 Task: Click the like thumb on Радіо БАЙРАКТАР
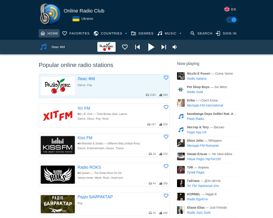click(x=161, y=213)
